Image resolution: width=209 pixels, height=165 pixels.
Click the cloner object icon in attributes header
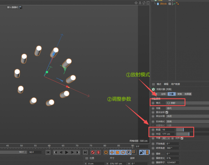click(x=154, y=89)
